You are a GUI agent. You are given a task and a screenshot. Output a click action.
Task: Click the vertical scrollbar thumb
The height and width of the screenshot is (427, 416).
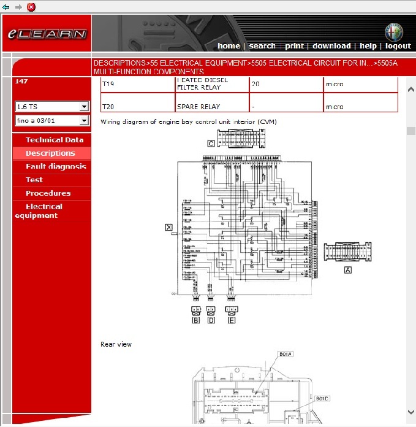[x=411, y=131]
